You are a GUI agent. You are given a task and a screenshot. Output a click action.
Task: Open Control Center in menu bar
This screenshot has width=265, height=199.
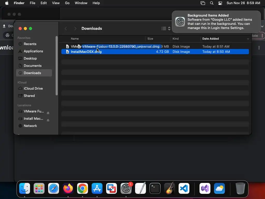click(x=220, y=3)
